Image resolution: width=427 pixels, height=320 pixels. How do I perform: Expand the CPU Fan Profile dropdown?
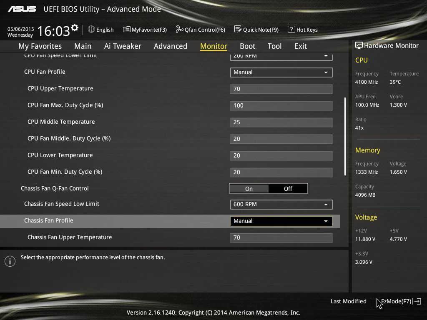point(281,72)
